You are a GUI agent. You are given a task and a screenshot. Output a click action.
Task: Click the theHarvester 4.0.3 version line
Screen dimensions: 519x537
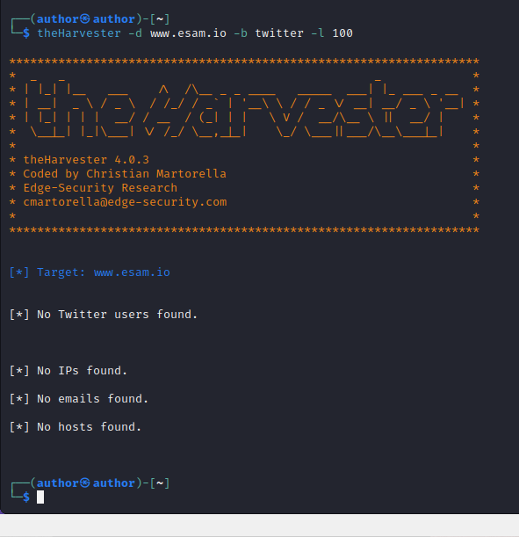click(x=86, y=160)
